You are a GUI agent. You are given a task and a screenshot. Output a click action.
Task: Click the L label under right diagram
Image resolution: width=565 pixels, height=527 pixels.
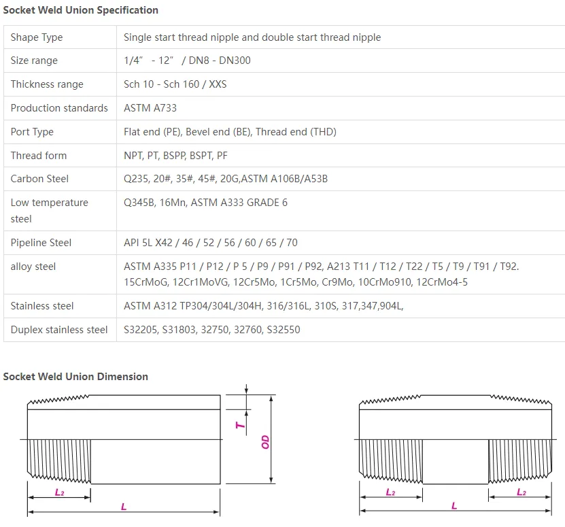454,506
